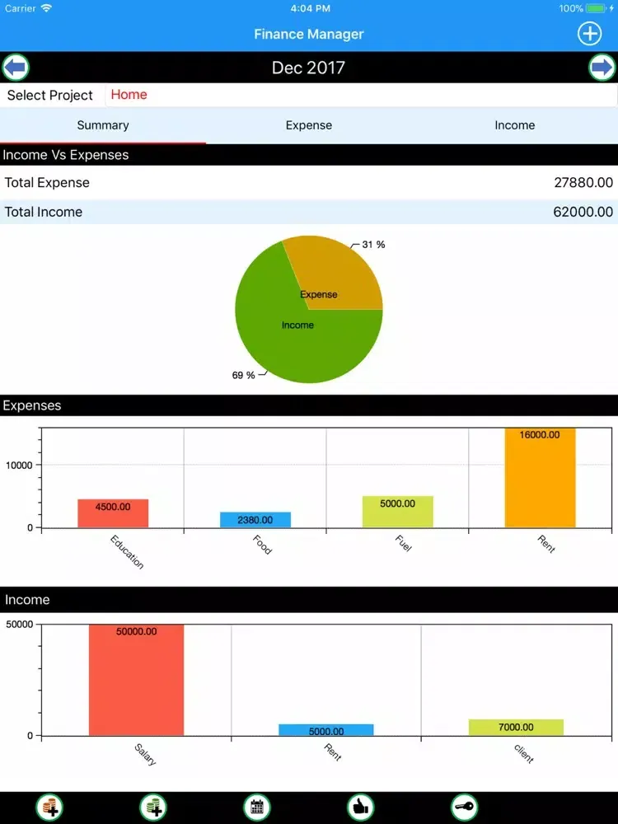The image size is (618, 824).
Task: Click the Salary axis label
Action: (145, 754)
